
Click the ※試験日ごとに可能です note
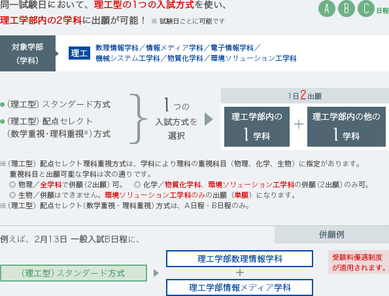point(188,21)
